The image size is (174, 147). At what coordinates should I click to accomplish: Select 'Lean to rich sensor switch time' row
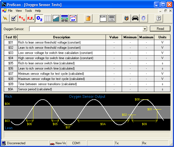click(x=87, y=68)
